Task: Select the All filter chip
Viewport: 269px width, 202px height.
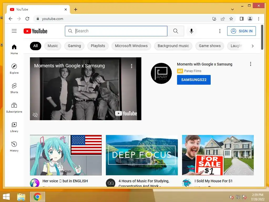Action: (35, 46)
